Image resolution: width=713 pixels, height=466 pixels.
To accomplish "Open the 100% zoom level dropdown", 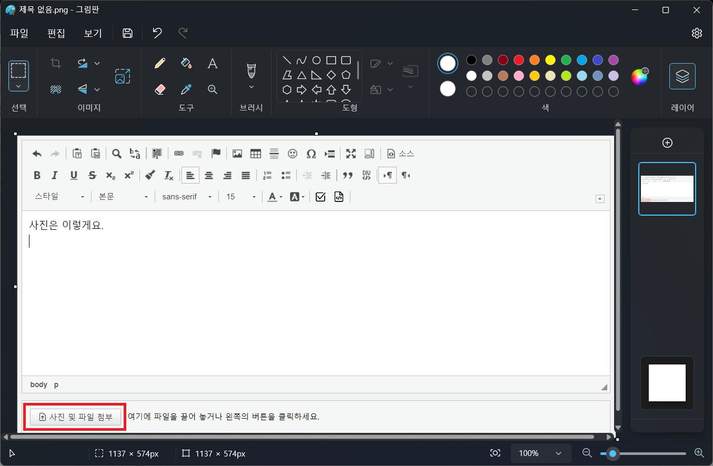I will click(x=541, y=453).
